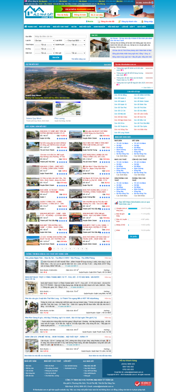Screen dimensions: 176x392
Task: Open the Siêu phẩm Nghệ Tĩnh listing photo
Action: pyautogui.click(x=32, y=266)
